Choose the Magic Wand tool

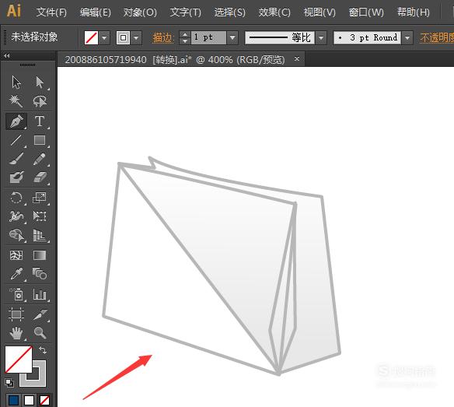click(16, 101)
